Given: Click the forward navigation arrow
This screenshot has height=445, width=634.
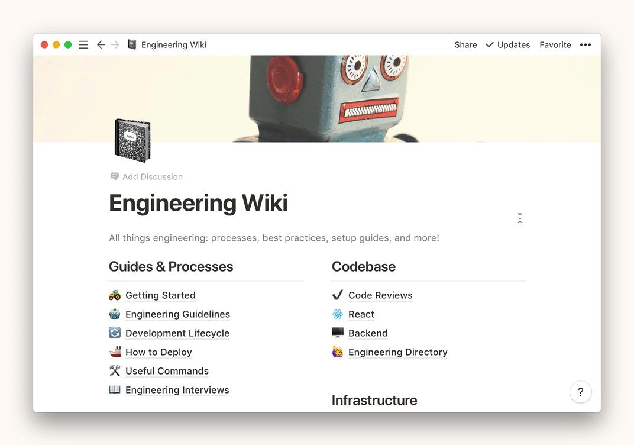Looking at the screenshot, I should tap(116, 44).
